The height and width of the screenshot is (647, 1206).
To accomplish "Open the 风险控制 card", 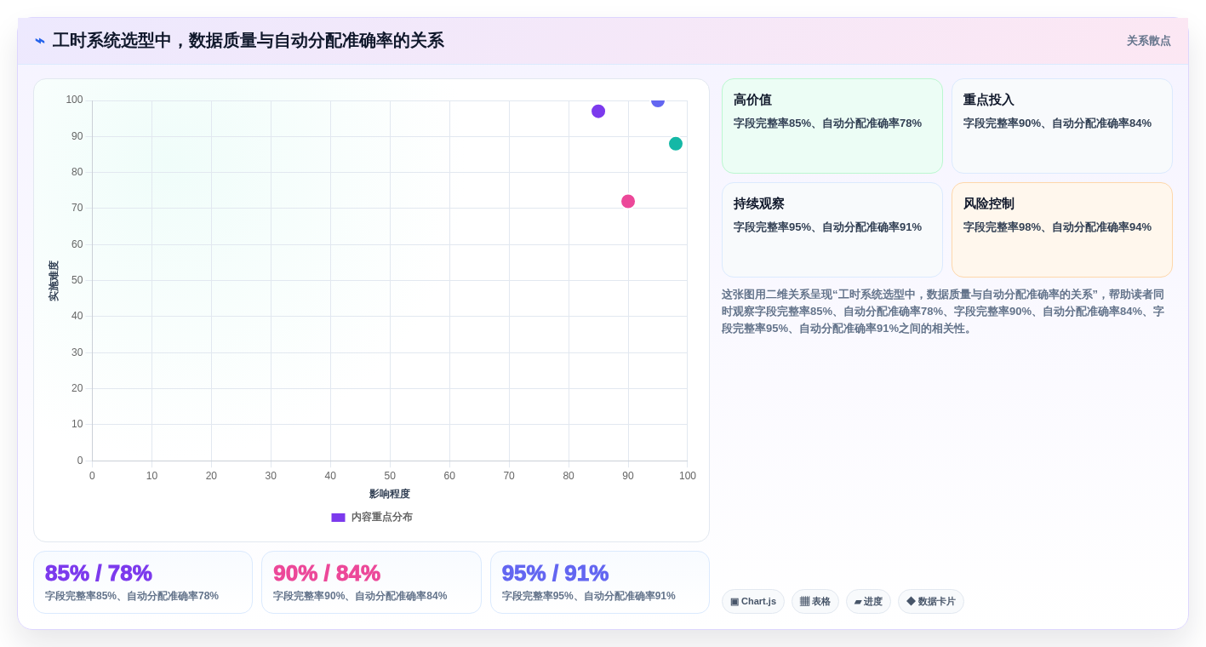I will [1062, 230].
